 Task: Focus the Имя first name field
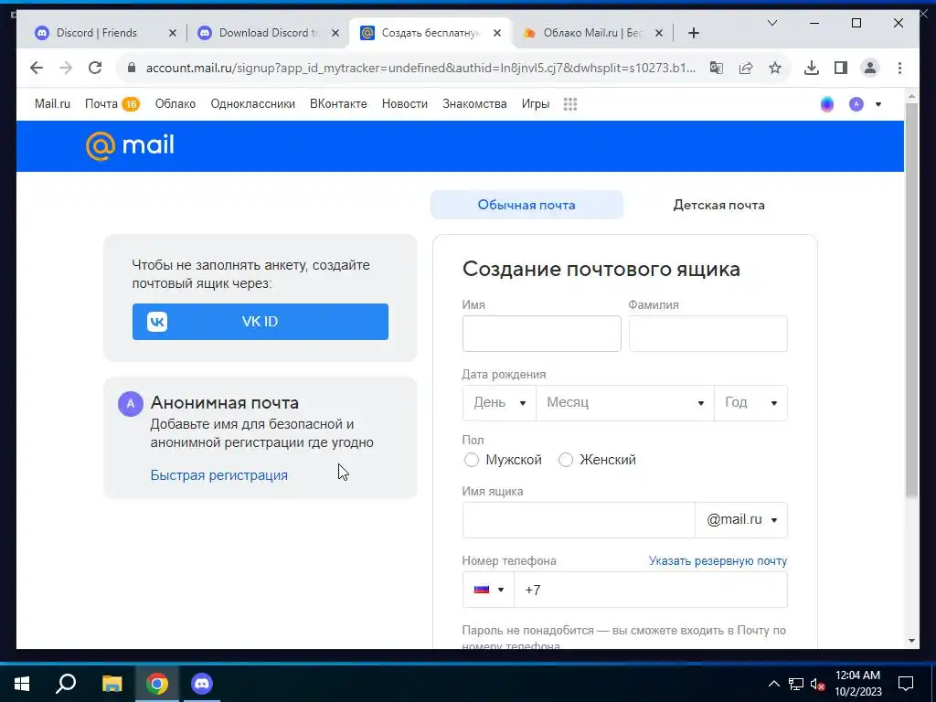point(541,334)
